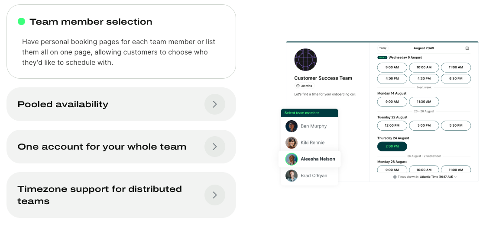Book the 11:30 AM Monday 14 August slot

(x=424, y=102)
